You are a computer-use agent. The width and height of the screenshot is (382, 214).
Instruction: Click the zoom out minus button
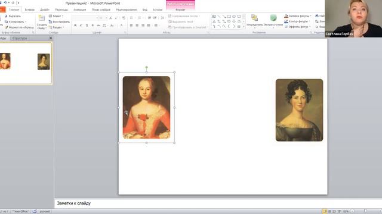[352, 212]
